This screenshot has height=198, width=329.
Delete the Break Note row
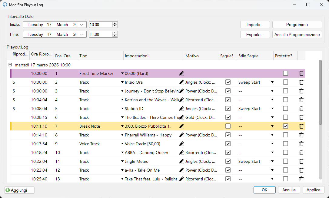click(301, 126)
